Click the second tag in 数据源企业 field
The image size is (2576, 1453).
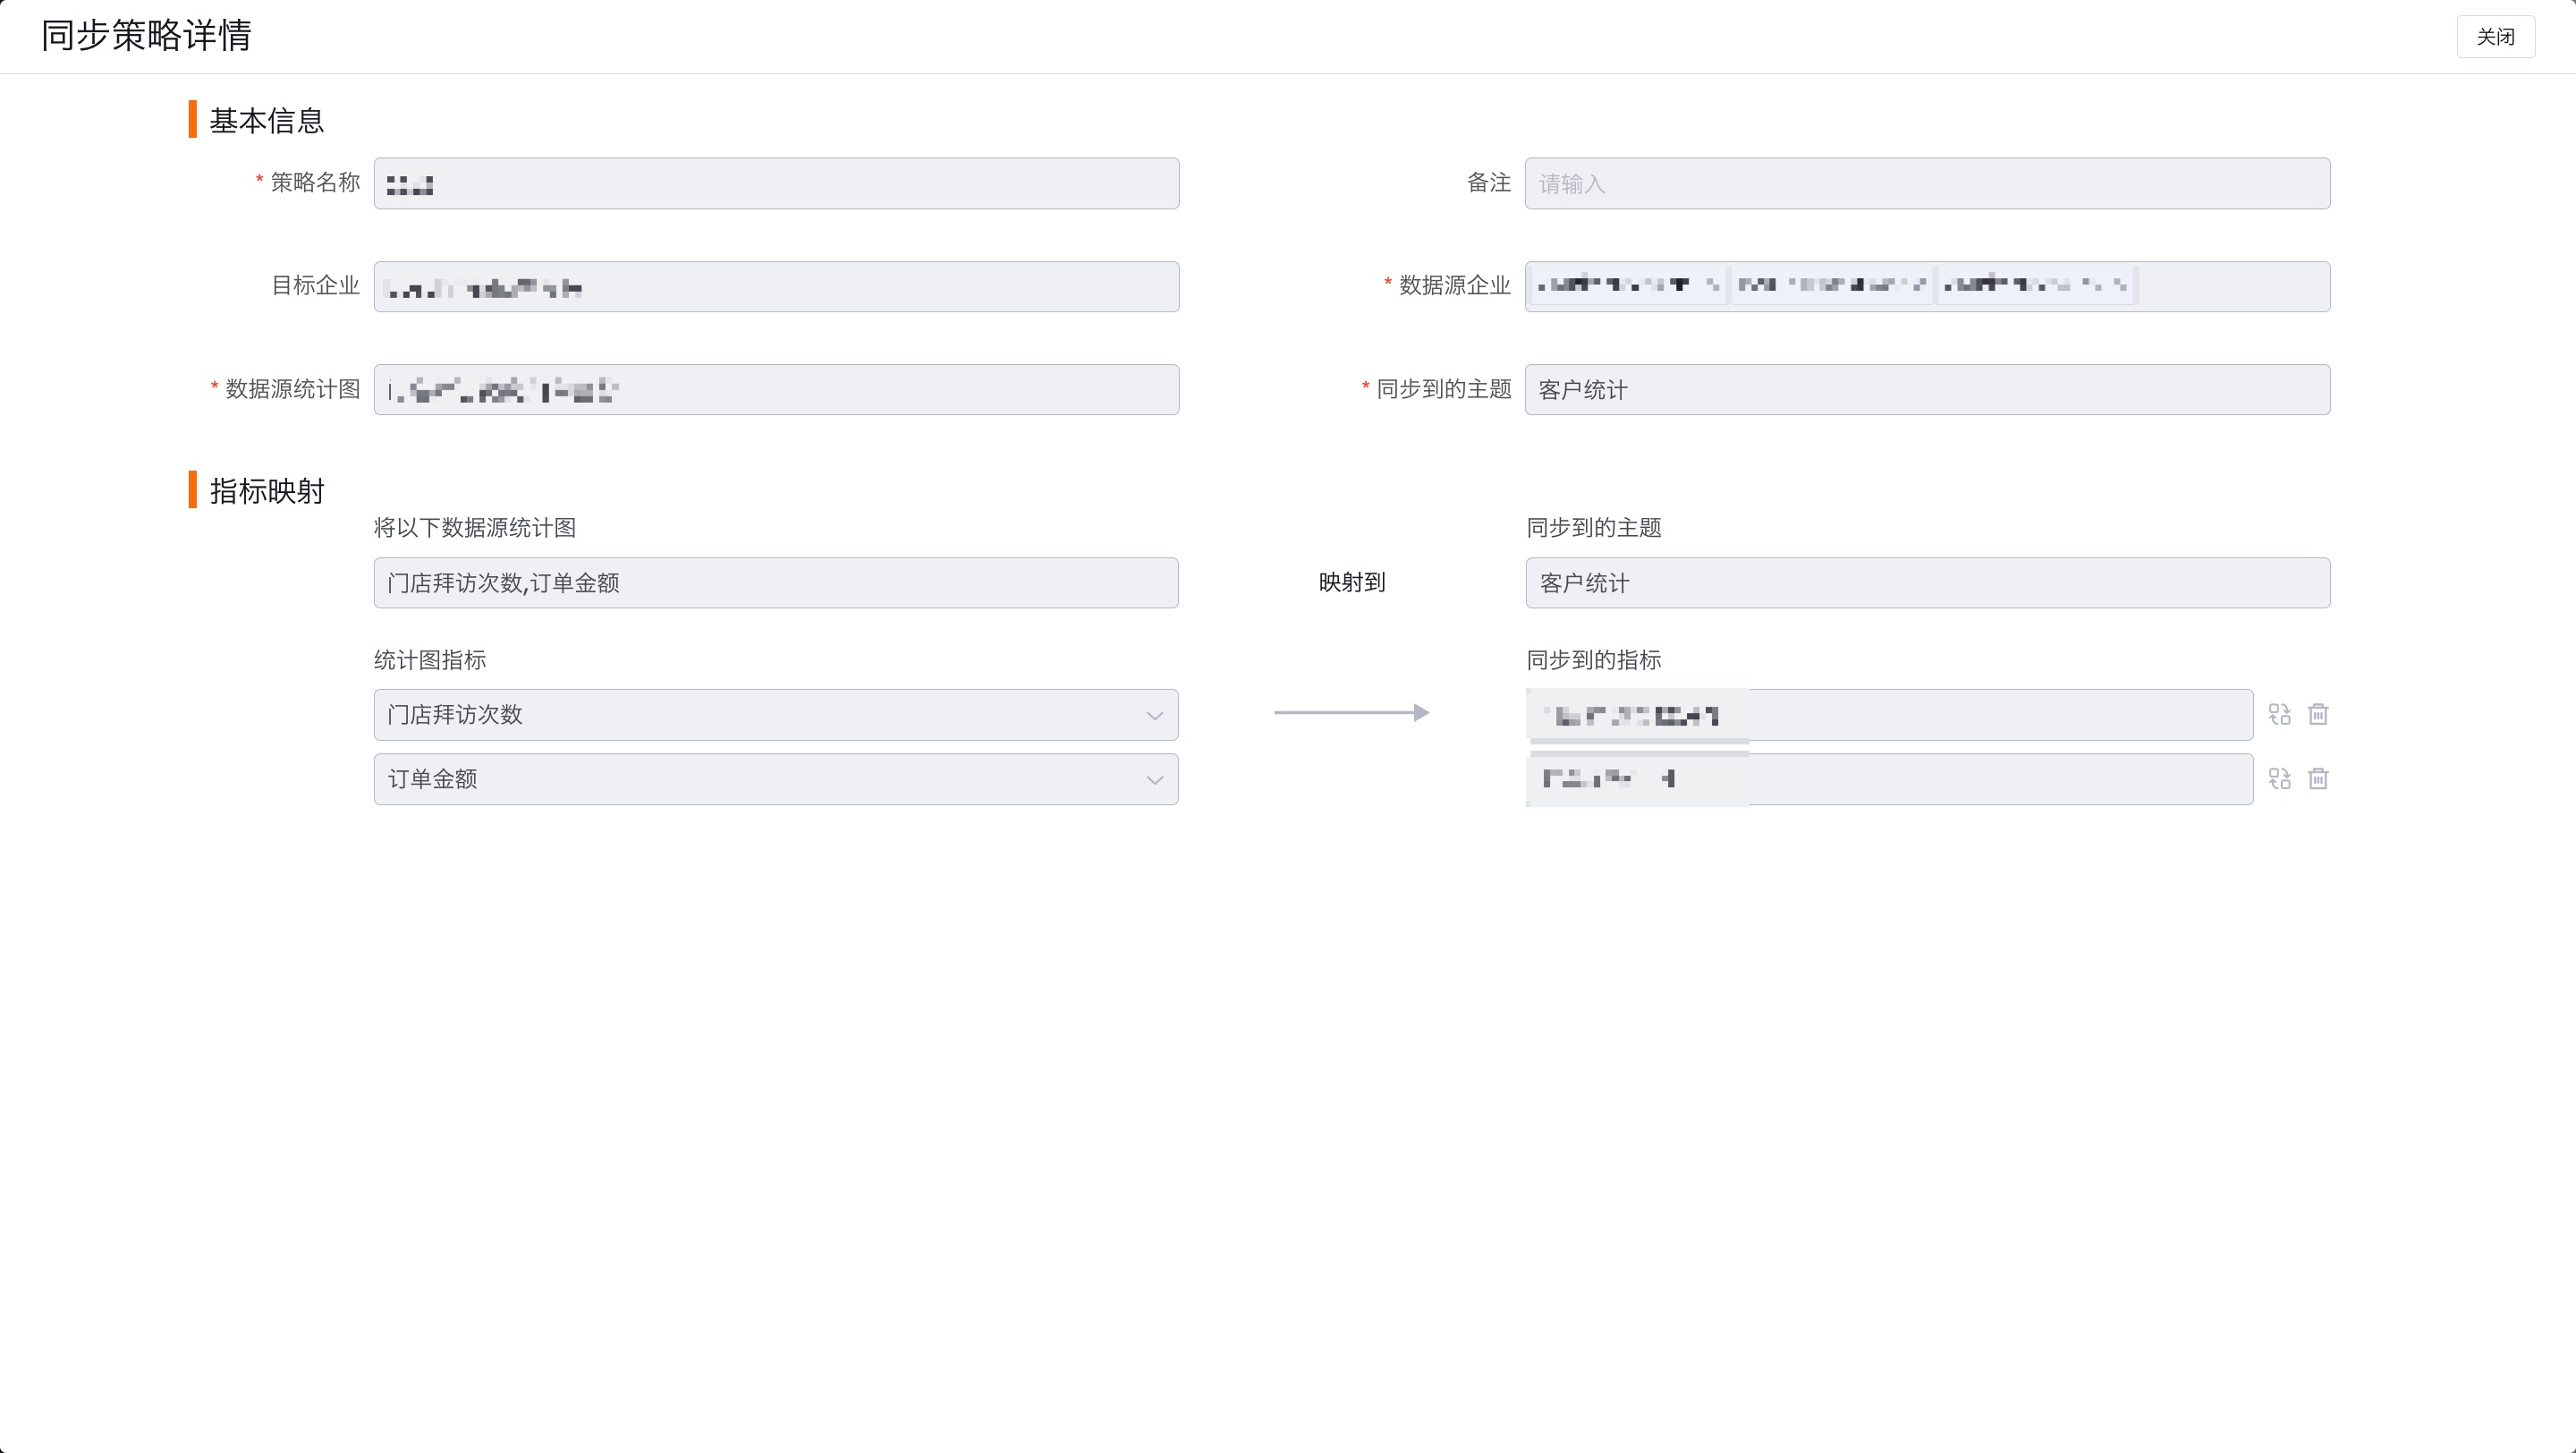click(x=1832, y=286)
